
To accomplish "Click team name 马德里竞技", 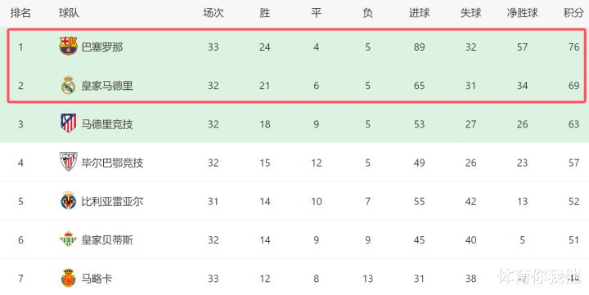I will coord(107,124).
